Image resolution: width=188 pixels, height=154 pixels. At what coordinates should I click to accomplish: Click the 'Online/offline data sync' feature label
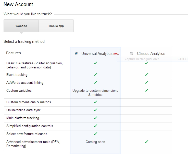23,110
